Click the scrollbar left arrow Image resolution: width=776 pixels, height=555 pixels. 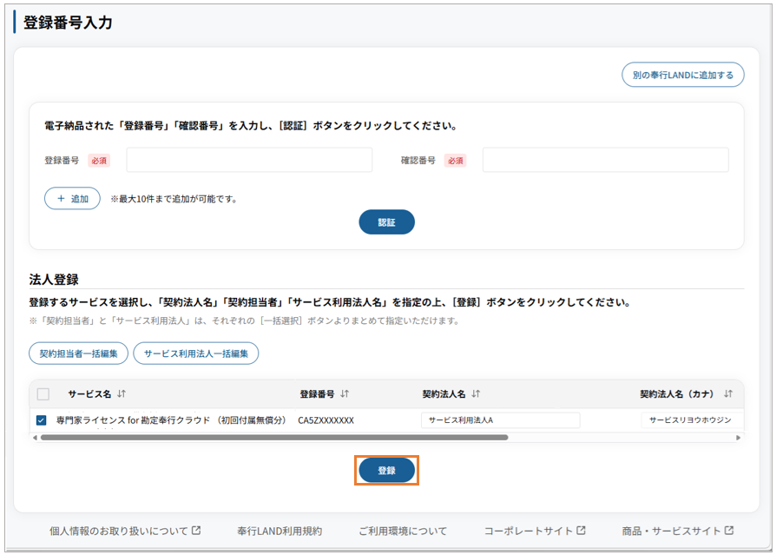(x=35, y=438)
